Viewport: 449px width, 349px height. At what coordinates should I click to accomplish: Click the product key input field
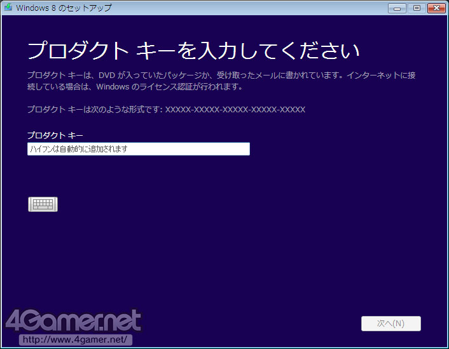139,148
